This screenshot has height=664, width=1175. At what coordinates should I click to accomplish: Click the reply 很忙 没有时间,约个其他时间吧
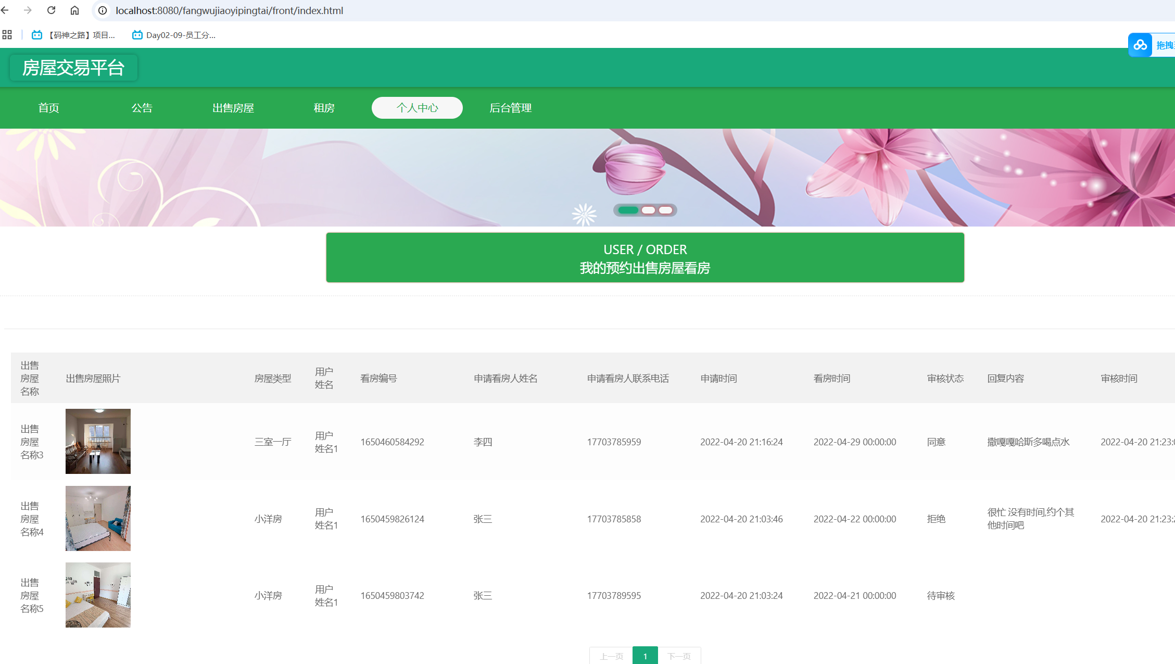click(1031, 519)
